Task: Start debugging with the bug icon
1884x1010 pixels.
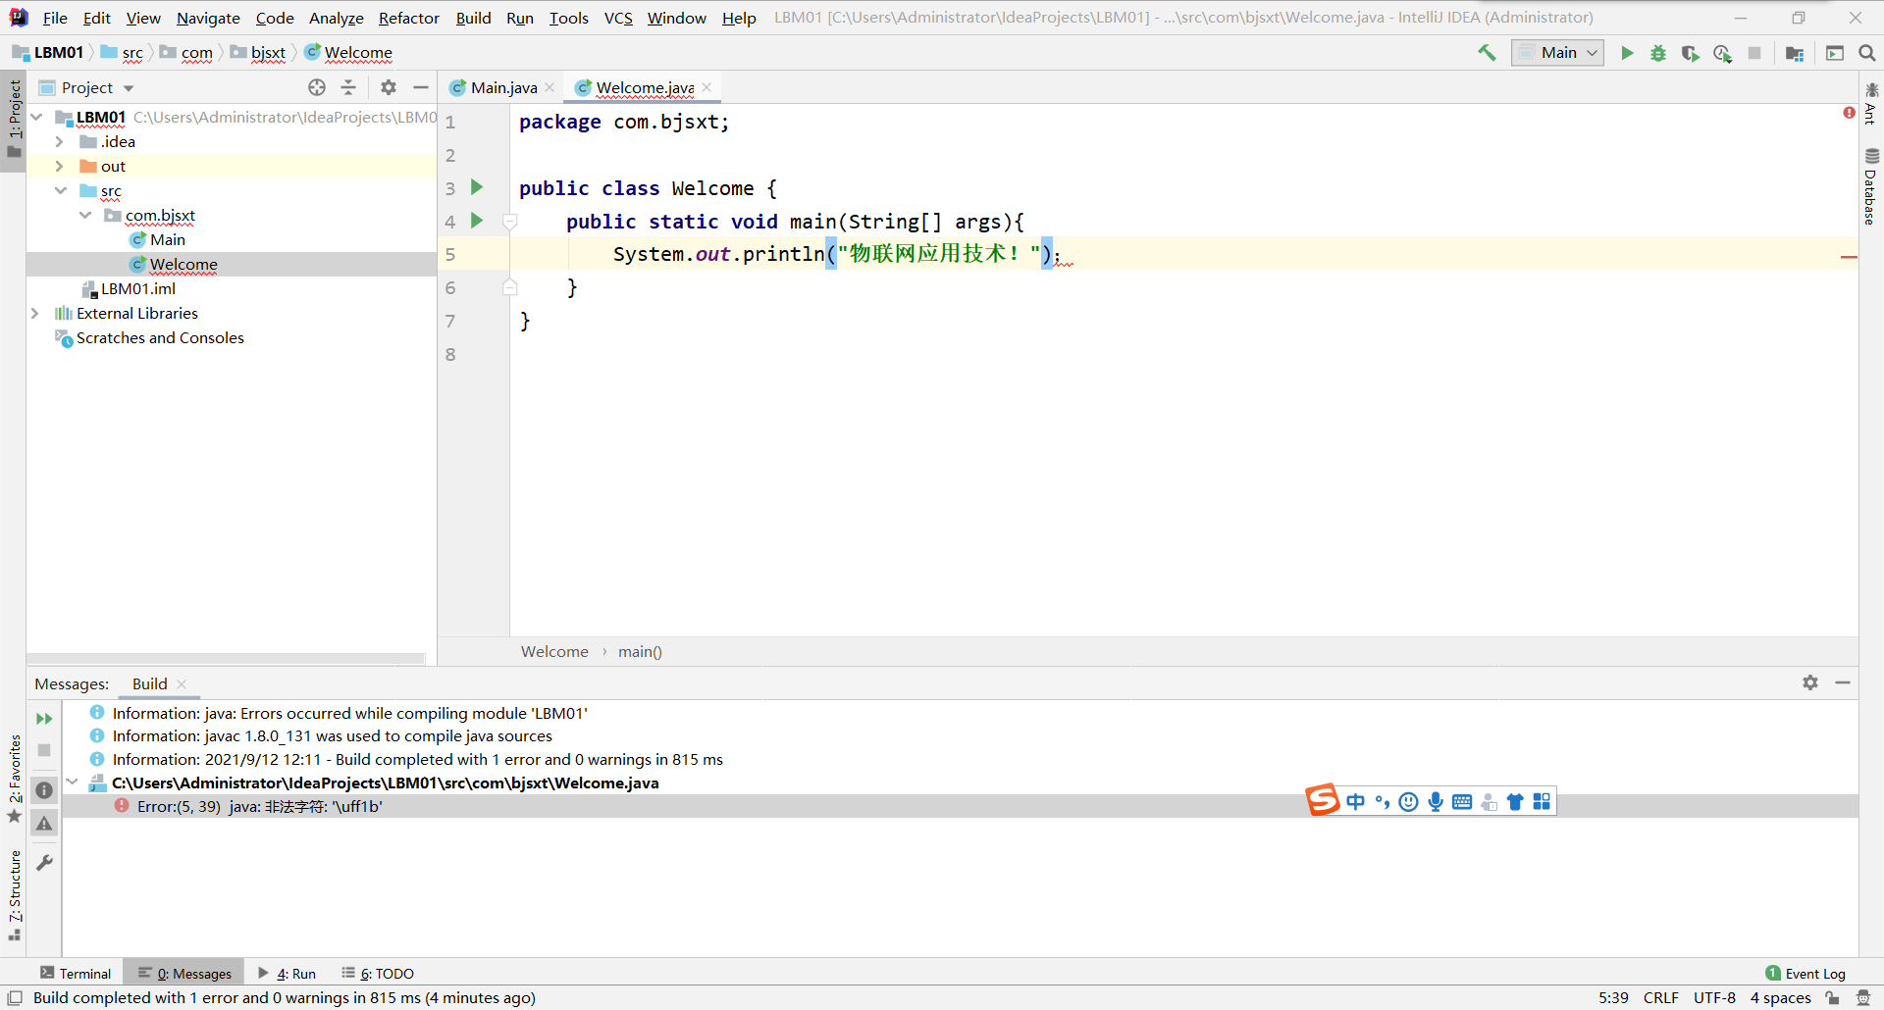Action: (1658, 53)
